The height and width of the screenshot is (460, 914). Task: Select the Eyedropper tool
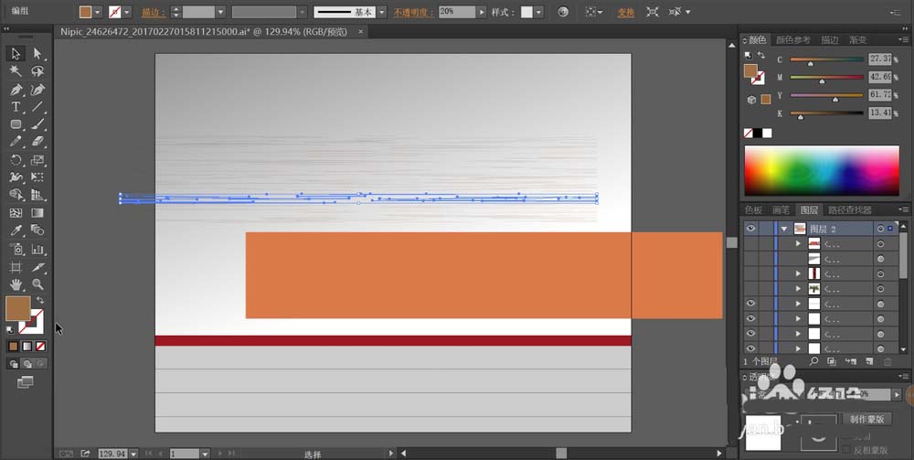click(x=16, y=230)
